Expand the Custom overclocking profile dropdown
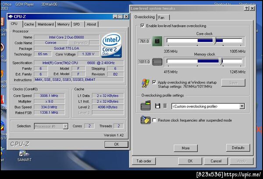 (242, 106)
